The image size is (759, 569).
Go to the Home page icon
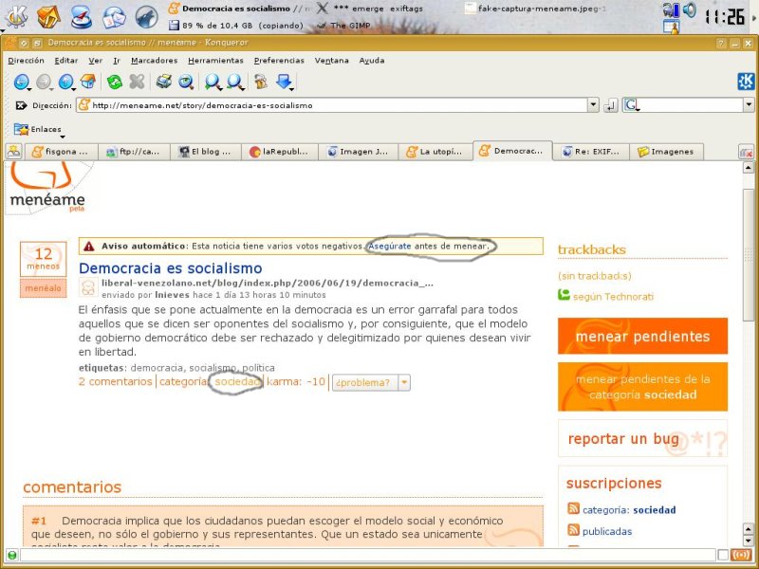pyautogui.click(x=88, y=83)
